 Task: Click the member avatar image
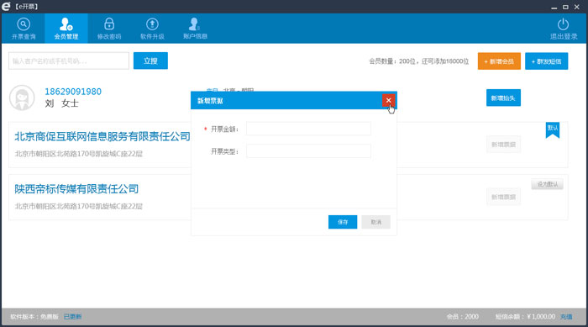coord(22,98)
